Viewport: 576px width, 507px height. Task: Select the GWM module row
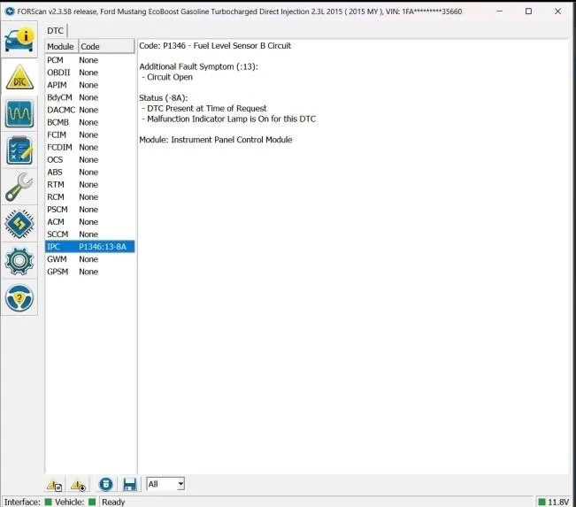coord(89,259)
